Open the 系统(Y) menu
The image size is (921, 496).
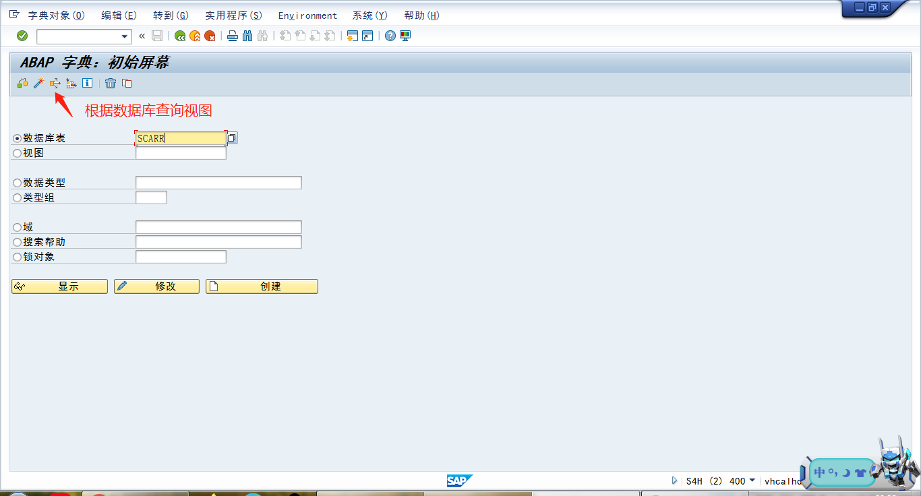pos(369,15)
